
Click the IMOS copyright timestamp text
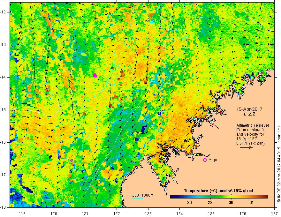coord(279,164)
